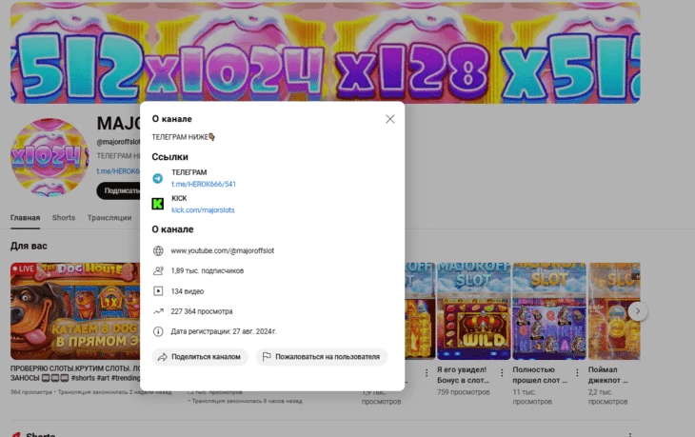
Task: Click the Telegram logo icon
Action: coord(158,178)
